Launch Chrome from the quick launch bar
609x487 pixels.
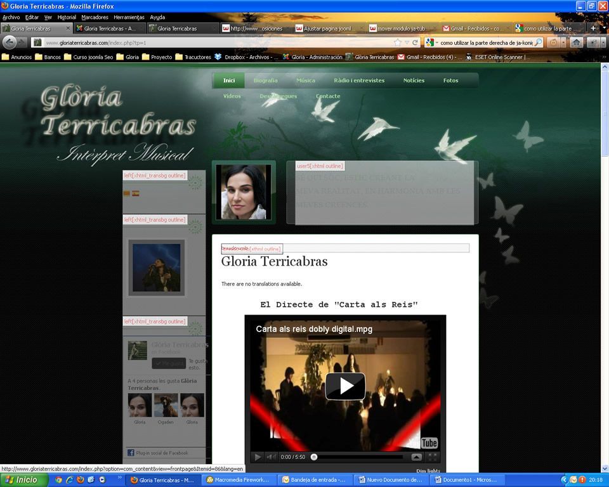click(58, 479)
